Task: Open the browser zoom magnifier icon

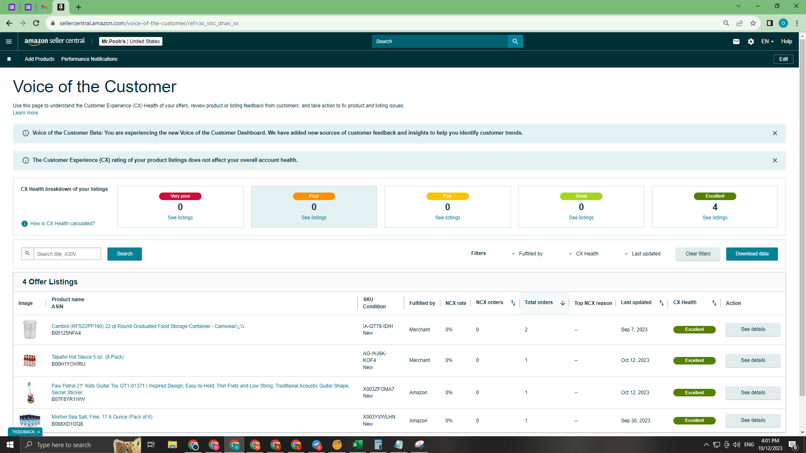Action: [x=726, y=23]
